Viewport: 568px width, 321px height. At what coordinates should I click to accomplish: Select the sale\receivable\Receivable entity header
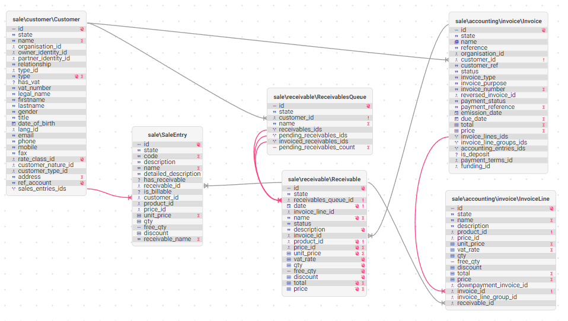[324, 179]
